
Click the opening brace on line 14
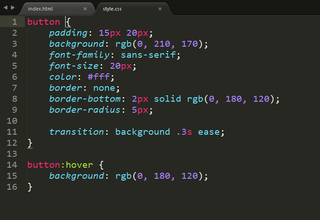pos(101,165)
